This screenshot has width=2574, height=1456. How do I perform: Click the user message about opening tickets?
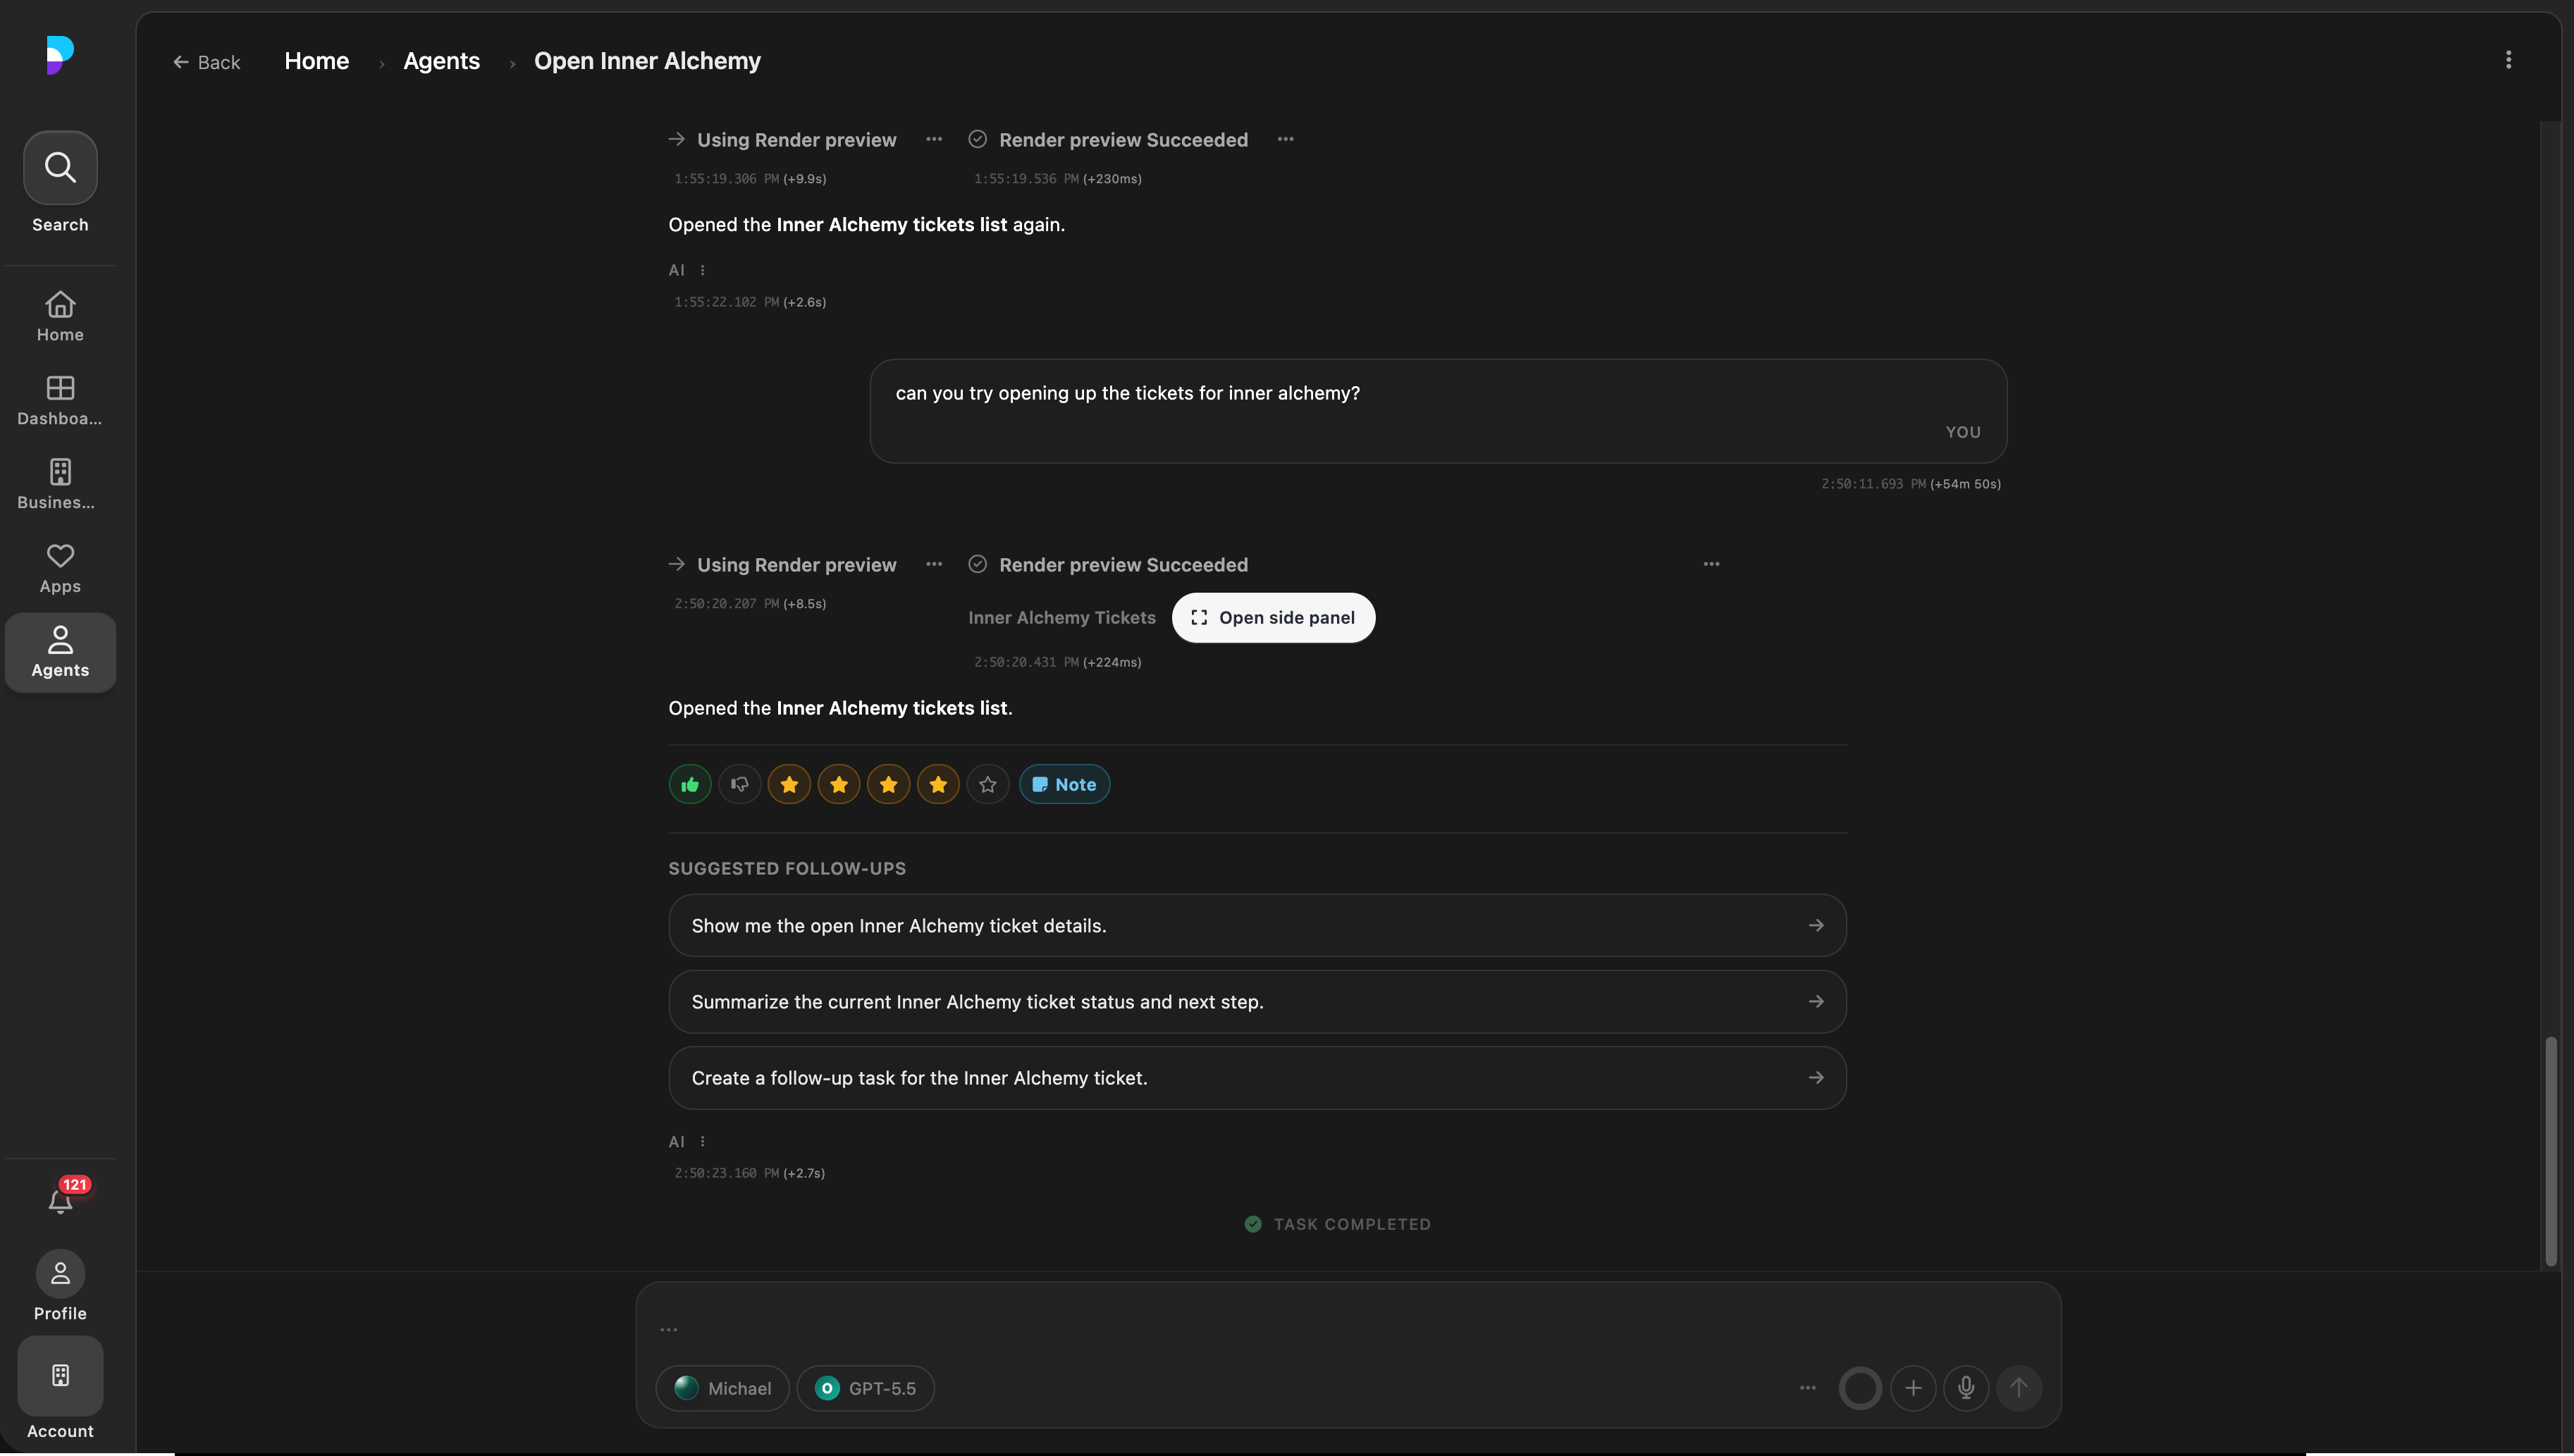1438,411
